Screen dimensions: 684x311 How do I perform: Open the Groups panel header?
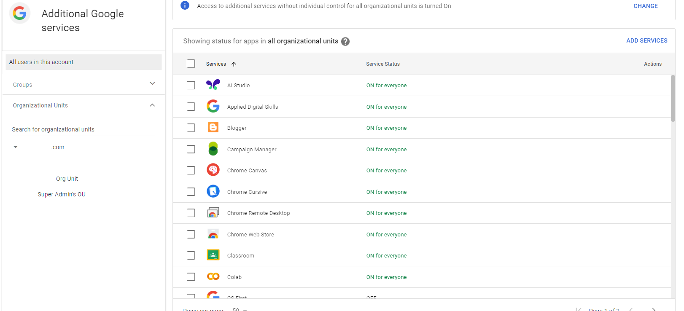coord(83,84)
